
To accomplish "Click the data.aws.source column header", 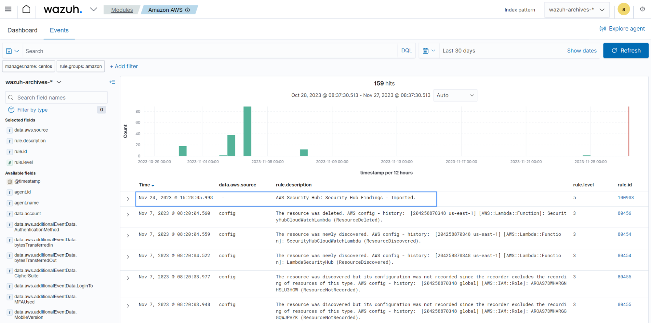I will tap(237, 185).
